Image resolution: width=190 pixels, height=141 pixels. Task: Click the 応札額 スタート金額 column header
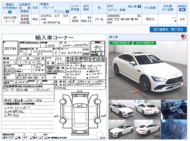pyautogui.click(x=167, y=8)
